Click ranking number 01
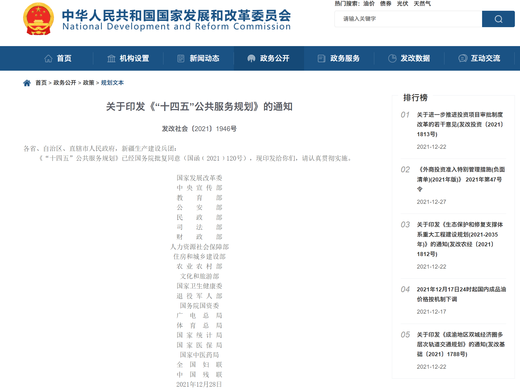 click(x=405, y=115)
